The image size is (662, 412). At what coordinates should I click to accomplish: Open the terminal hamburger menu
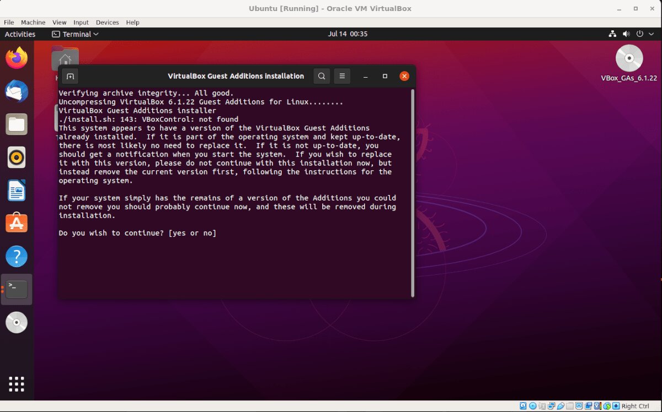pyautogui.click(x=342, y=76)
